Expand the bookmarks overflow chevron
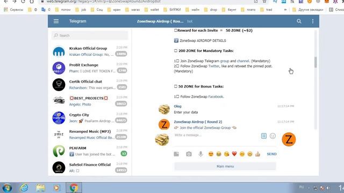 tap(285, 10)
